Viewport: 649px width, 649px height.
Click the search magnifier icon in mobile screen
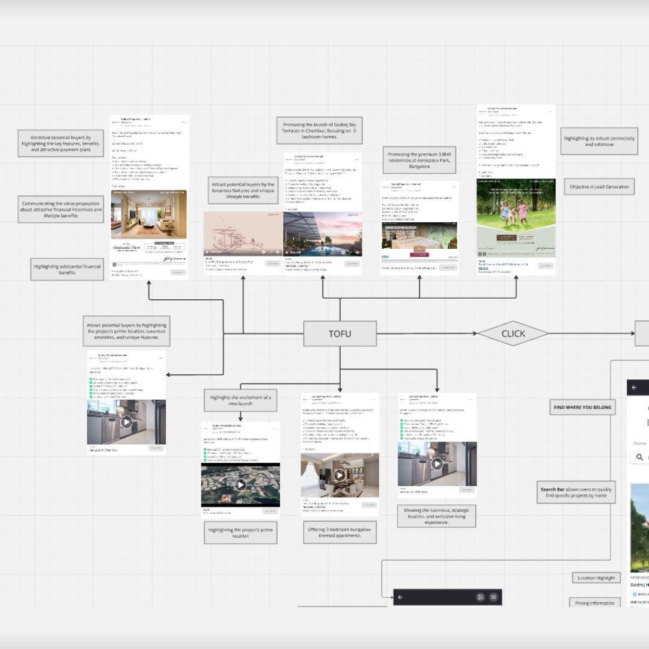[640, 458]
